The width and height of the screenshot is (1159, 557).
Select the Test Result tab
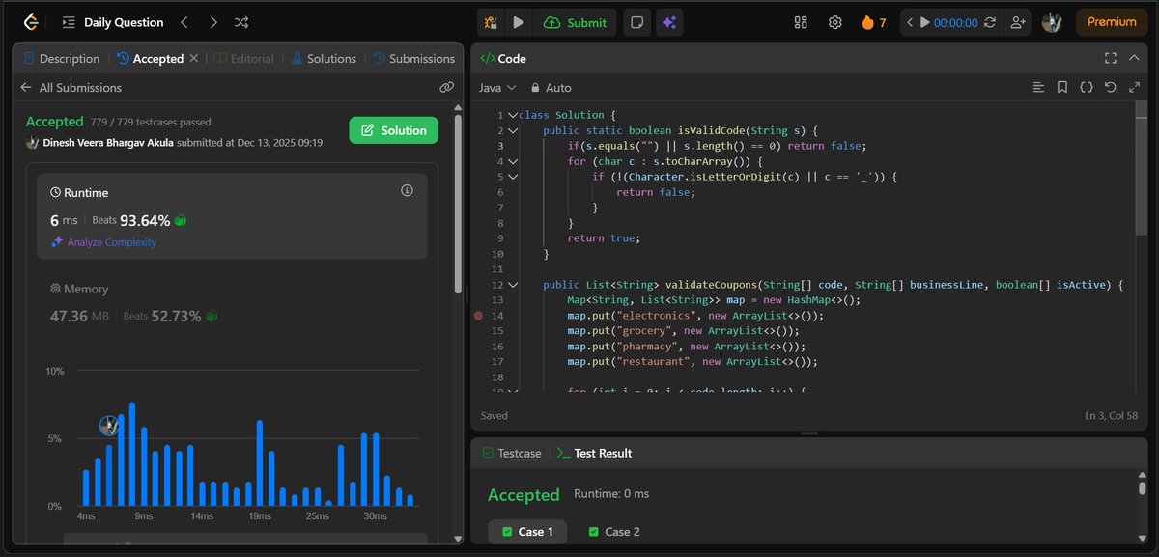595,453
